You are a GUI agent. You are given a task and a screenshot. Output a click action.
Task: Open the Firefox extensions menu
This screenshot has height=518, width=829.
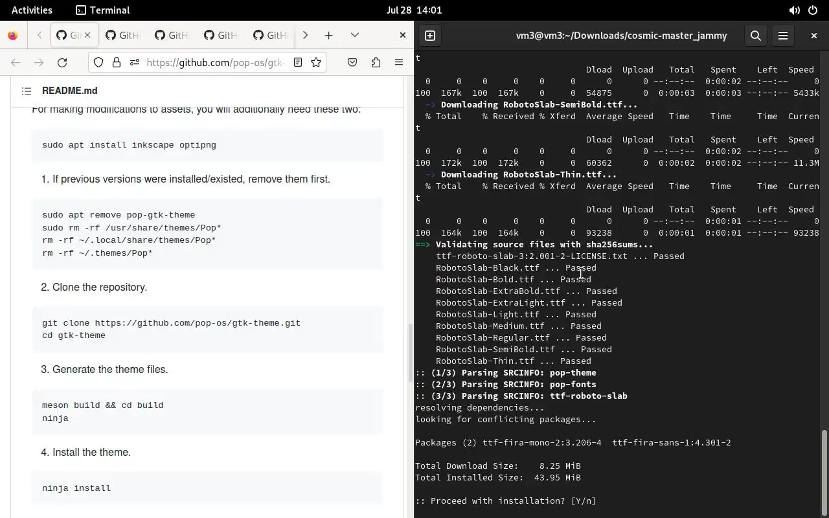point(376,62)
